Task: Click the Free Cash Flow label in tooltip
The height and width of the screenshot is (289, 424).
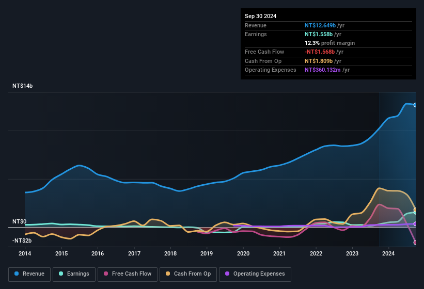Action: tap(264, 52)
